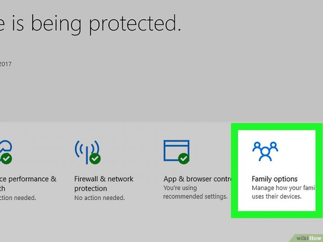This screenshot has height=242, width=323.
Task: Select the Family options people icon
Action: point(265,151)
